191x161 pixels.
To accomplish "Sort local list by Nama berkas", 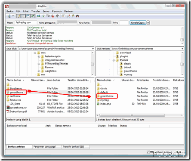I will pyautogui.click(x=14, y=80).
